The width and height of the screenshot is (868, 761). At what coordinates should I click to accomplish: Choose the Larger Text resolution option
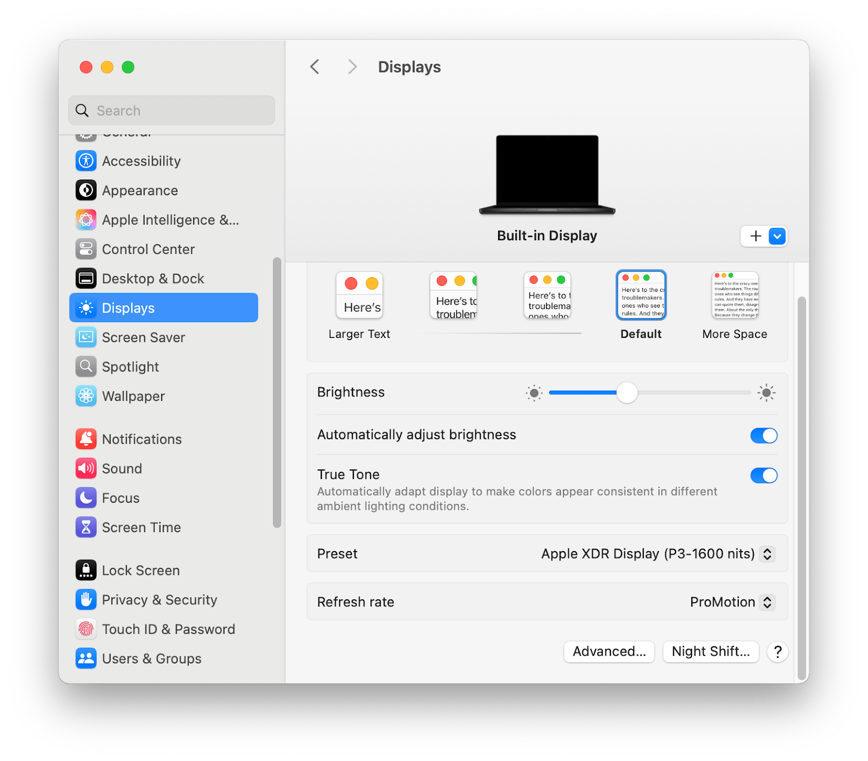click(359, 306)
